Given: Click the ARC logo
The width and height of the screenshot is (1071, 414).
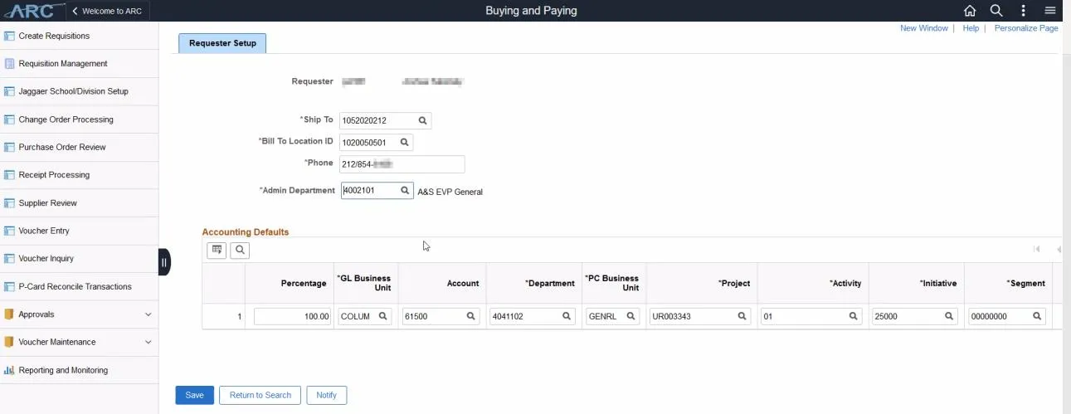Looking at the screenshot, I should [x=32, y=11].
